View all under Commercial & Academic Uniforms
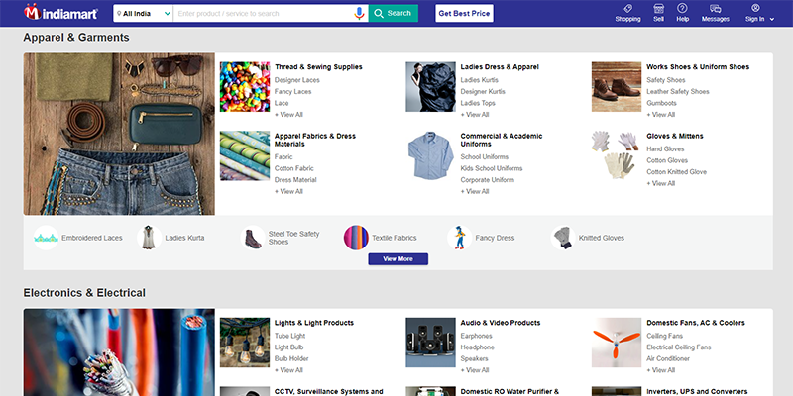 click(x=475, y=192)
